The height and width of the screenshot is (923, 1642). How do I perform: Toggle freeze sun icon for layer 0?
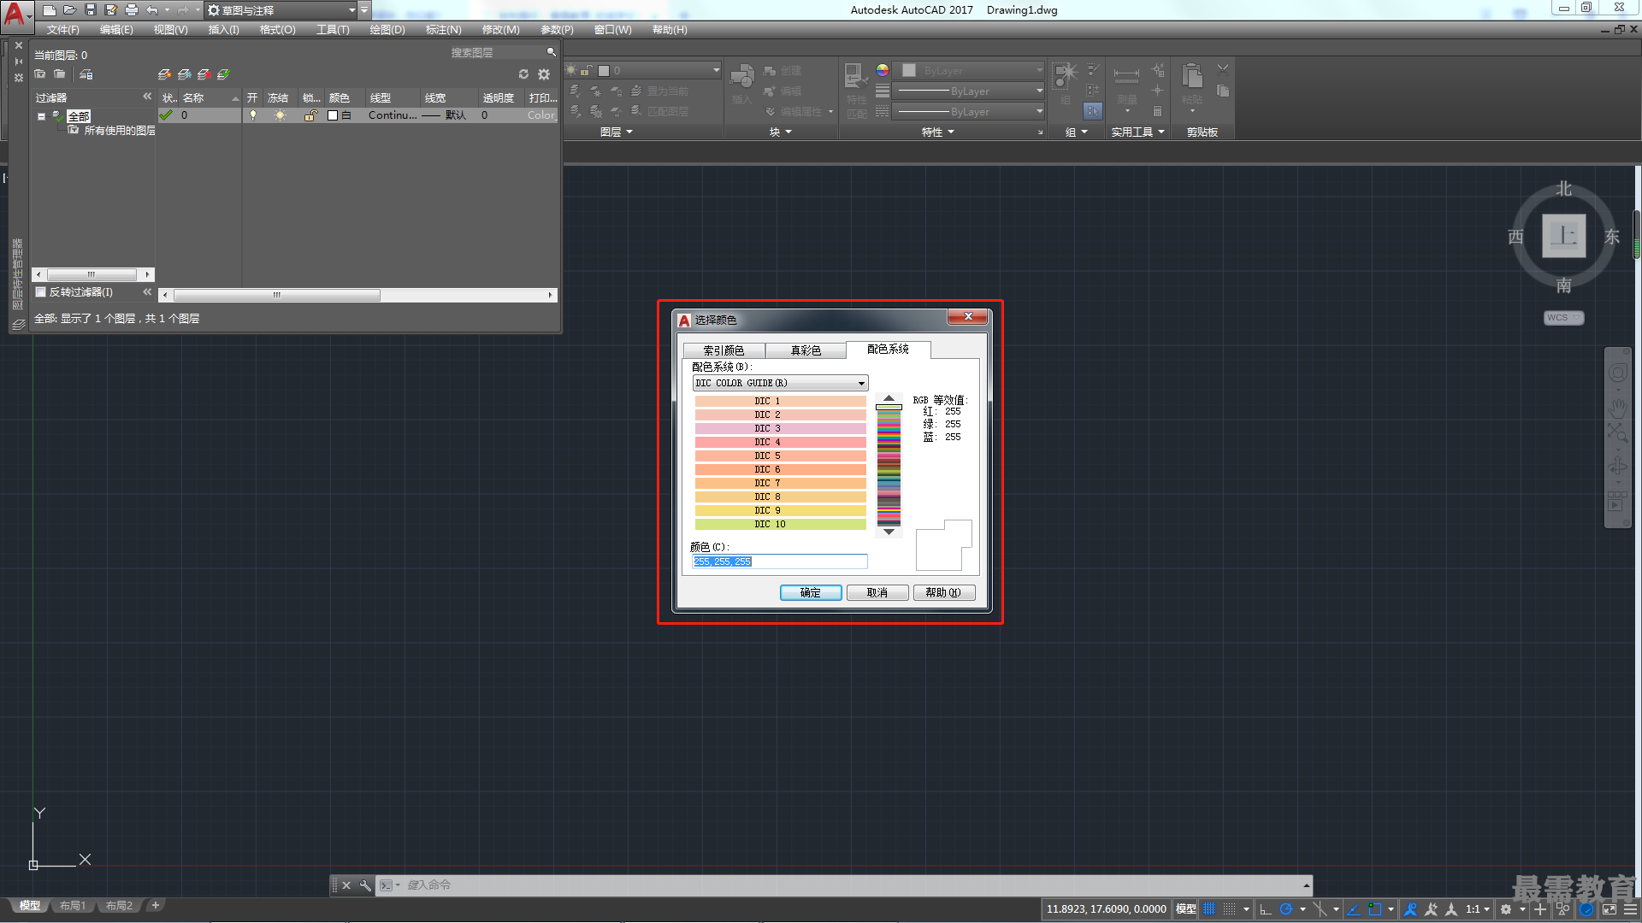(280, 115)
